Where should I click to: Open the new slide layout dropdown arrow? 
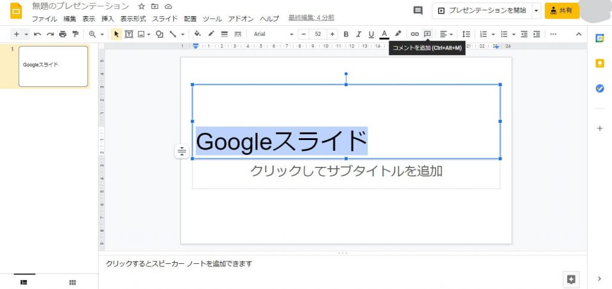[26, 34]
